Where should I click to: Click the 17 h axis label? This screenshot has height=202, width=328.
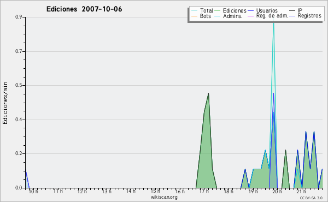click(204, 191)
